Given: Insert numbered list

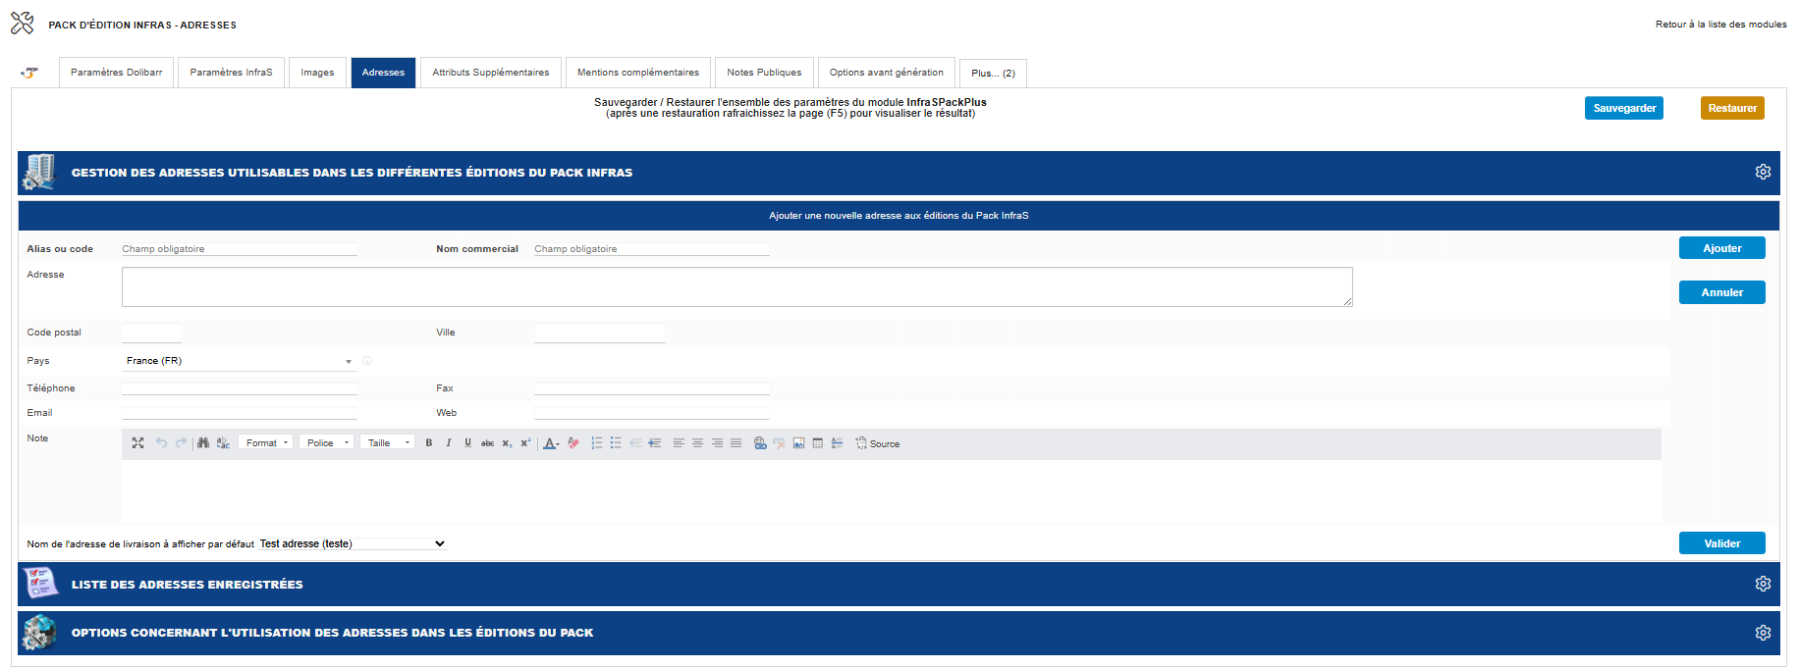Looking at the screenshot, I should [597, 443].
